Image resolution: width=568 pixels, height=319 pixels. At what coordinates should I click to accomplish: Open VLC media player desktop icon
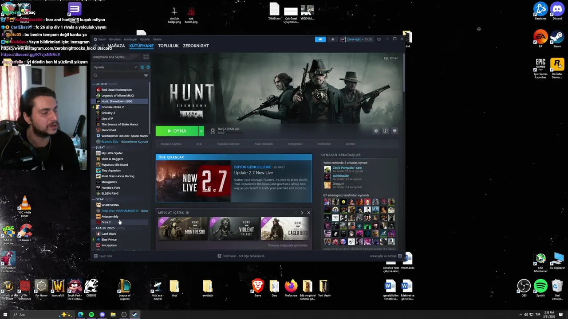click(24, 206)
